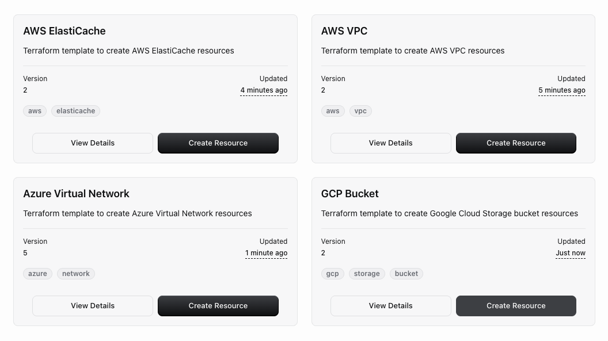
Task: Click the "Just now" updated timestamp
Action: (x=570, y=253)
